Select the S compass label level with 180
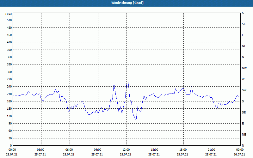Image resolution: width=253 pixels, height=158 pixels. click(243, 101)
